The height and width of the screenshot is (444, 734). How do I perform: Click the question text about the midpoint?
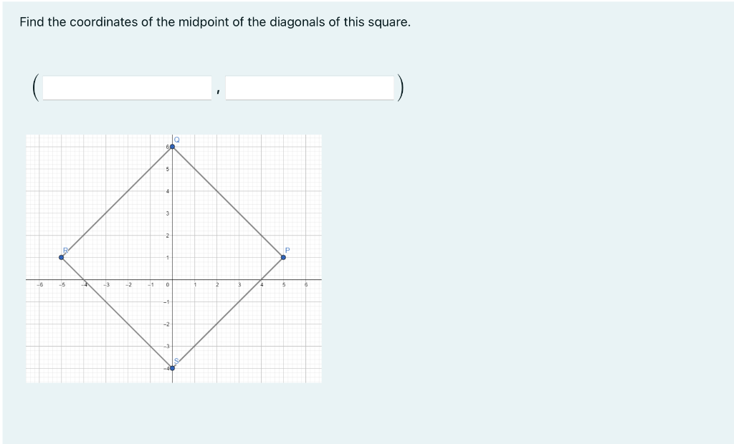[x=215, y=21]
